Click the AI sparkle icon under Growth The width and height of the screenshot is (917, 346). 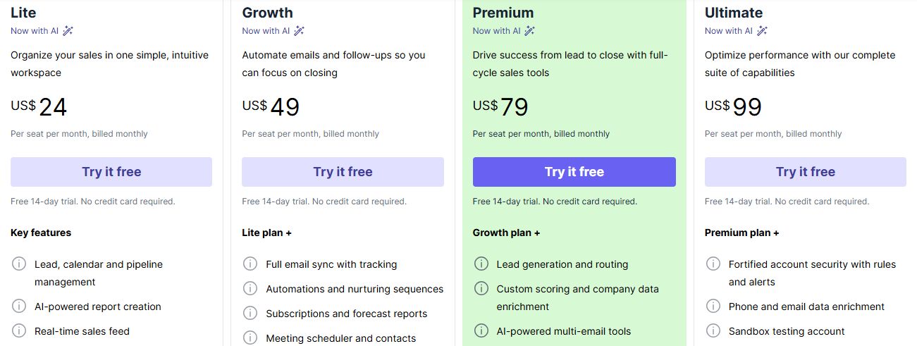pos(299,30)
